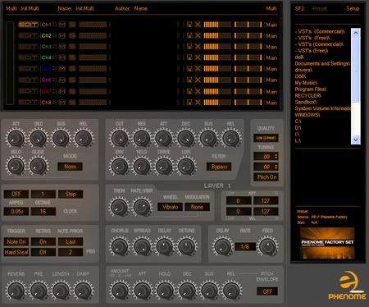Click the X clear icon on Ch2 row

click(x=198, y=35)
